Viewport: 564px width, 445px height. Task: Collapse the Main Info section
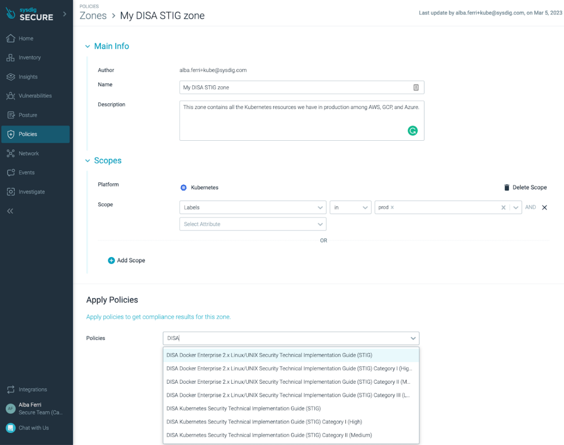(x=87, y=46)
